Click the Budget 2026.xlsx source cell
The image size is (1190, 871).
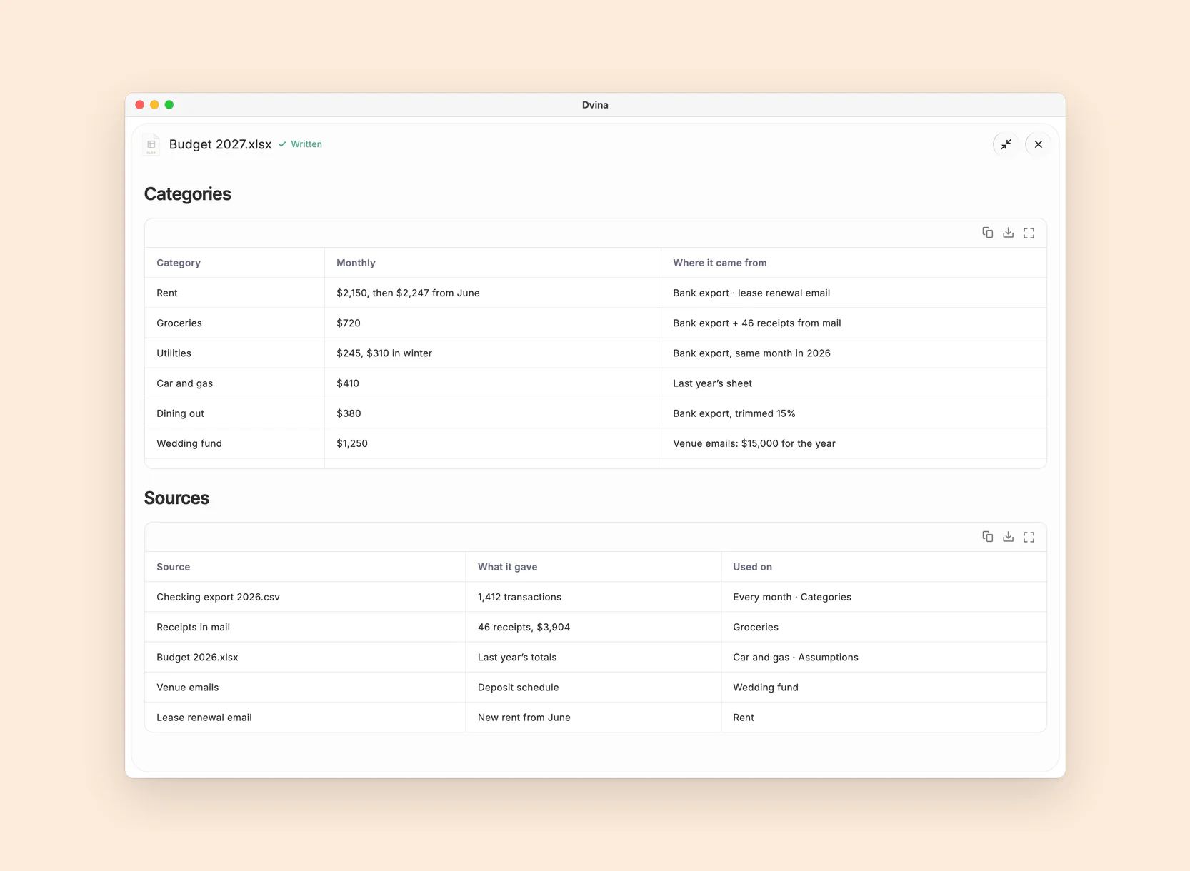tap(305, 657)
